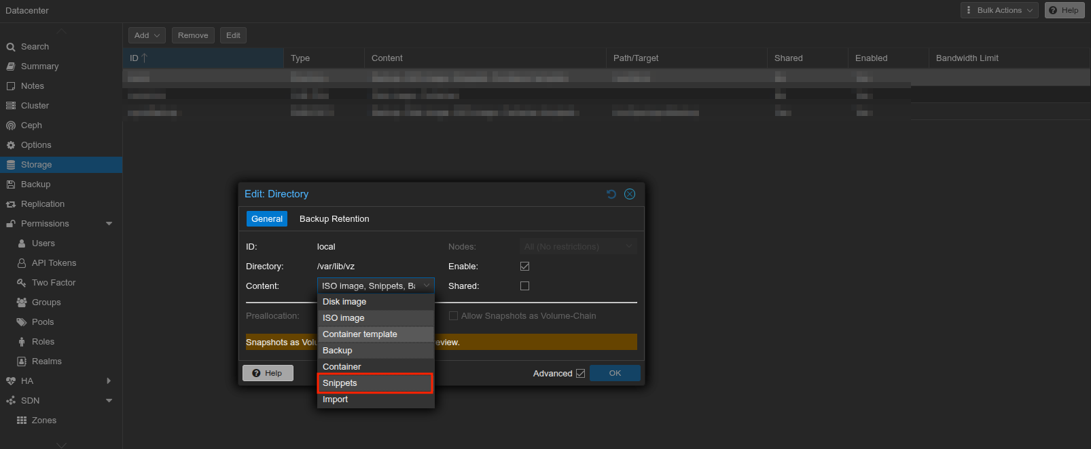Select Snippets in content list
The height and width of the screenshot is (449, 1091).
[376, 383]
